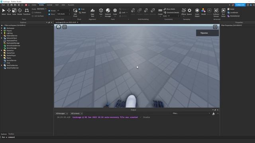This screenshot has height=143, width=255.
Task: Click the Output filter field
Action: coord(191,113)
